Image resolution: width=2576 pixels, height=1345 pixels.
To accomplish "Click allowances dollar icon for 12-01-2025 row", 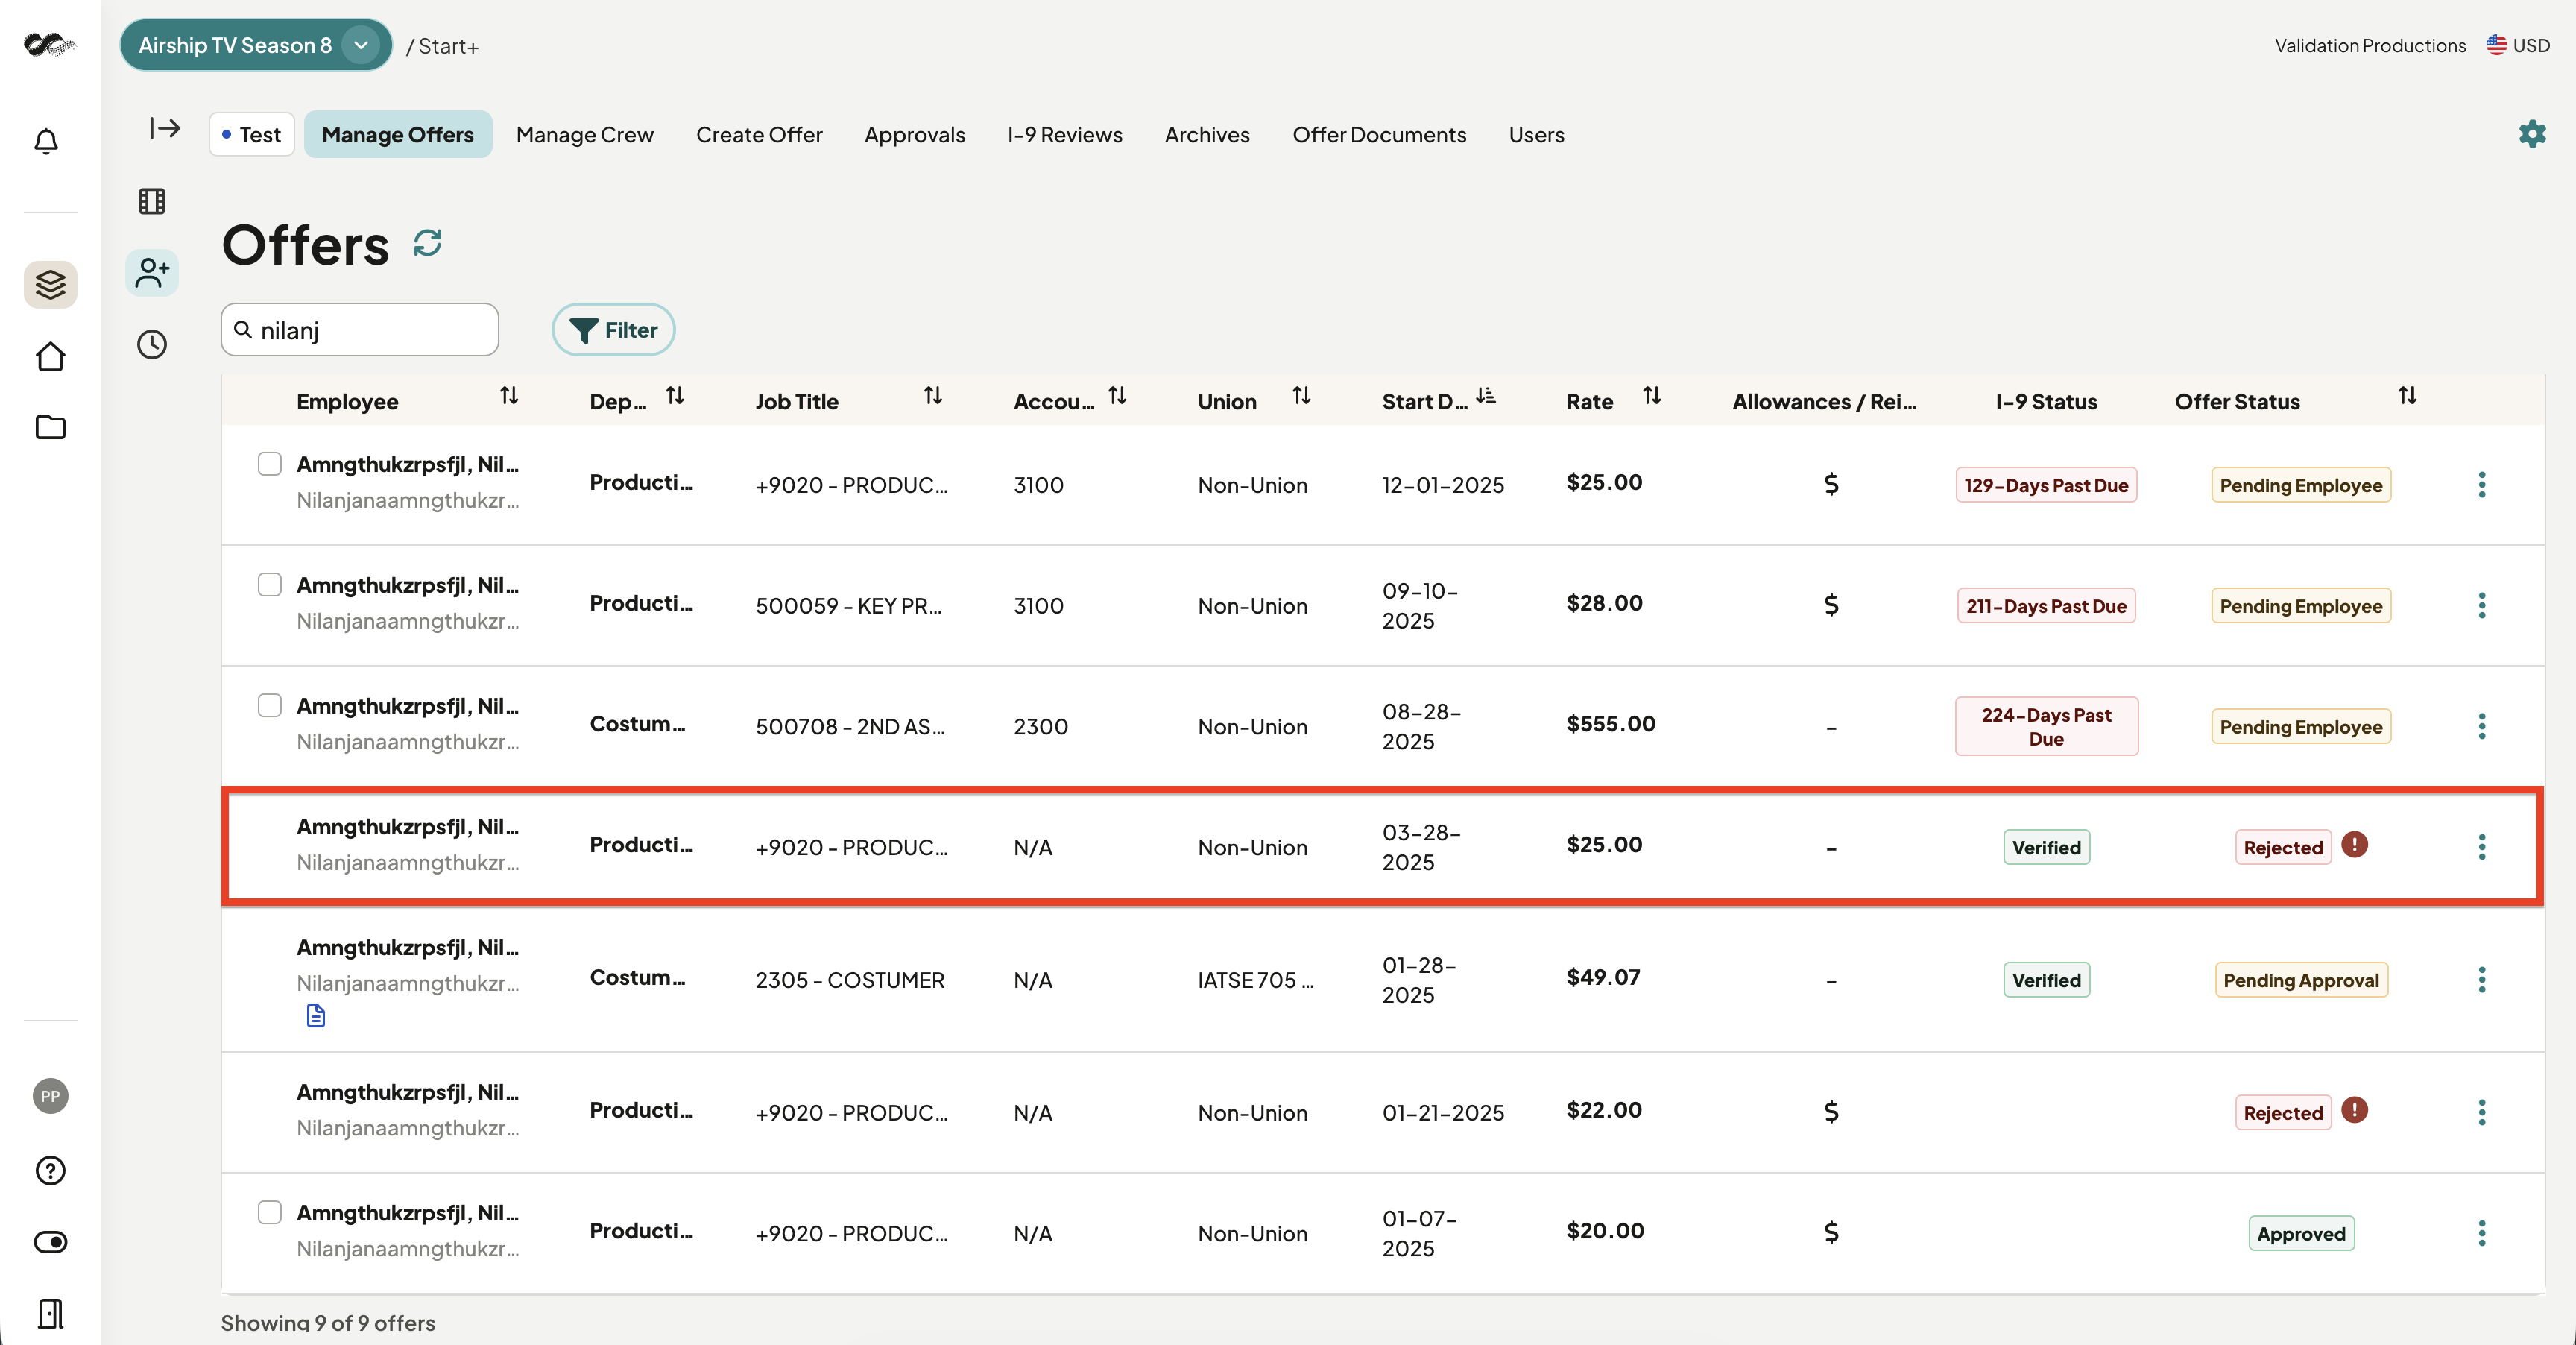I will pos(1831,485).
